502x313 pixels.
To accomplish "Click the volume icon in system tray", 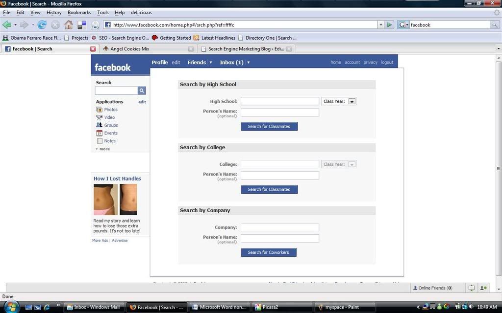I will coord(471,307).
